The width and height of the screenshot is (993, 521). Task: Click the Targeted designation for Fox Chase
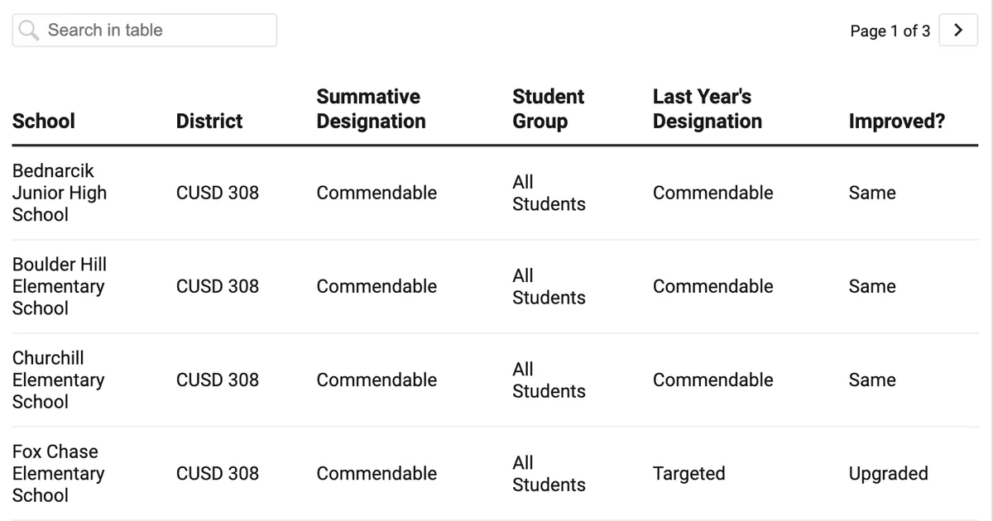coord(689,473)
